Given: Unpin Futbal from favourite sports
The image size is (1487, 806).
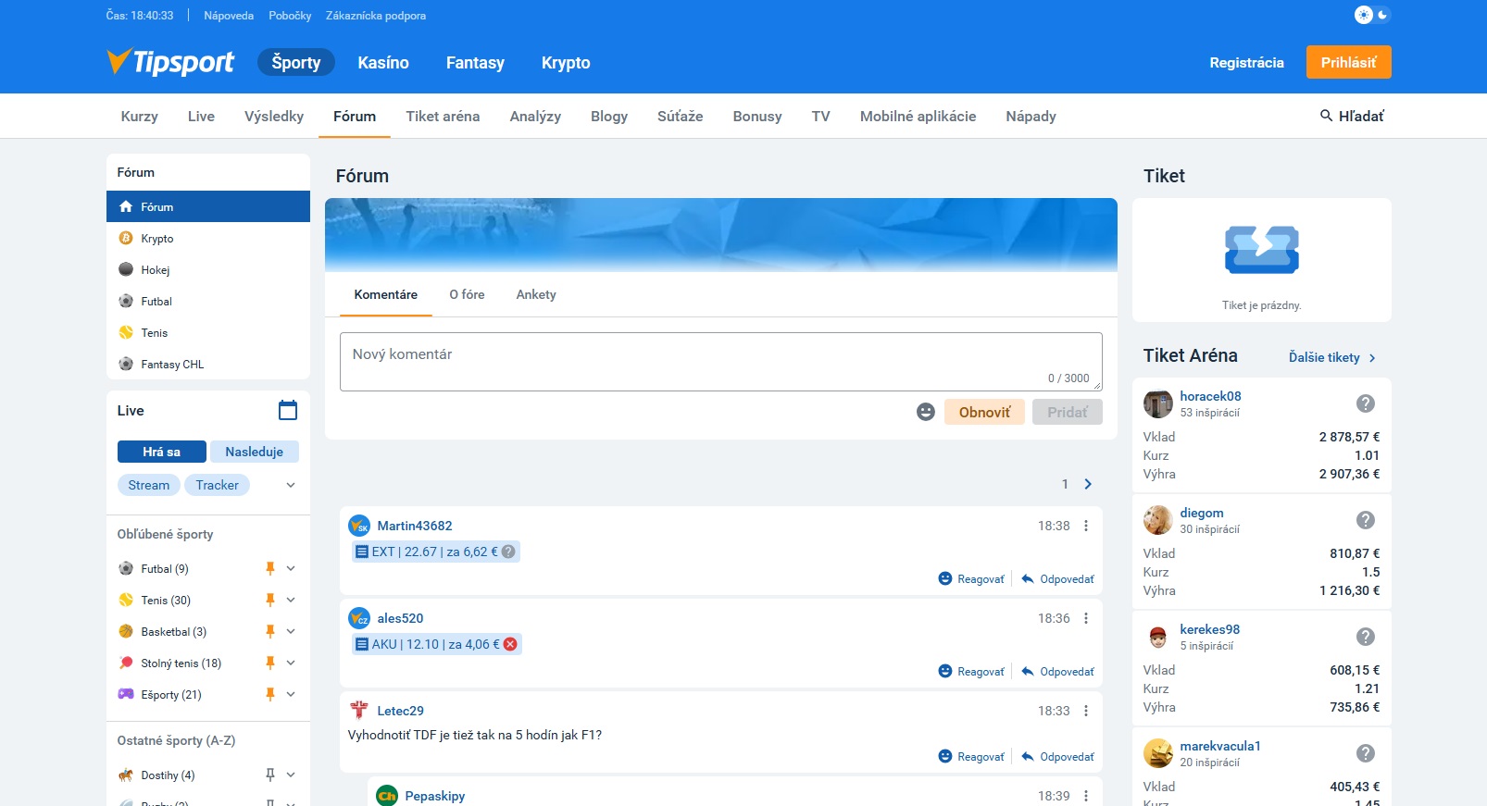Looking at the screenshot, I should [270, 568].
